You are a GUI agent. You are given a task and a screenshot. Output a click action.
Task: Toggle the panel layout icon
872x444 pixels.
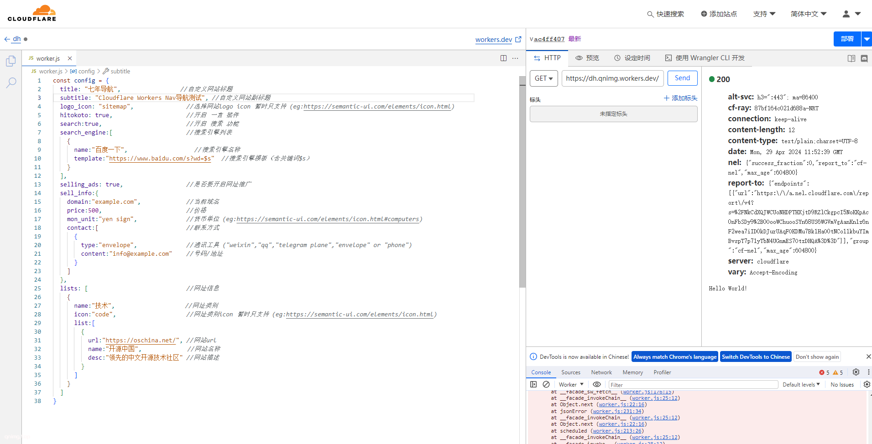[851, 58]
